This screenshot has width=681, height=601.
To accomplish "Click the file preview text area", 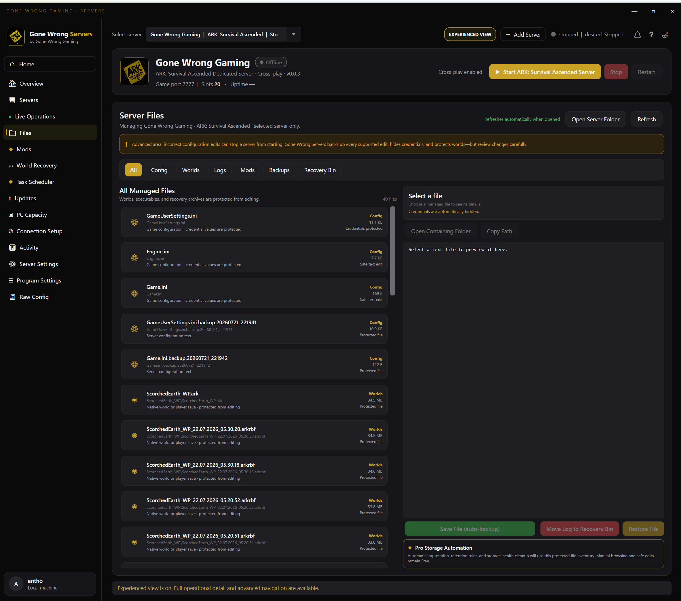I will pyautogui.click(x=533, y=380).
